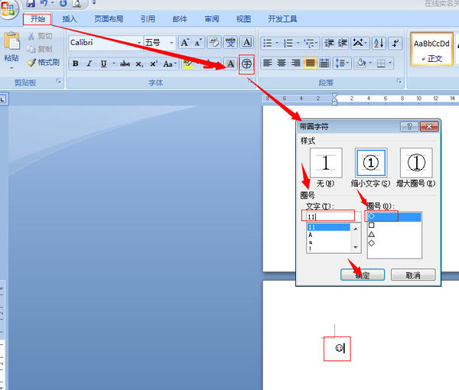Activate the 格式刷 format painter

[44, 62]
